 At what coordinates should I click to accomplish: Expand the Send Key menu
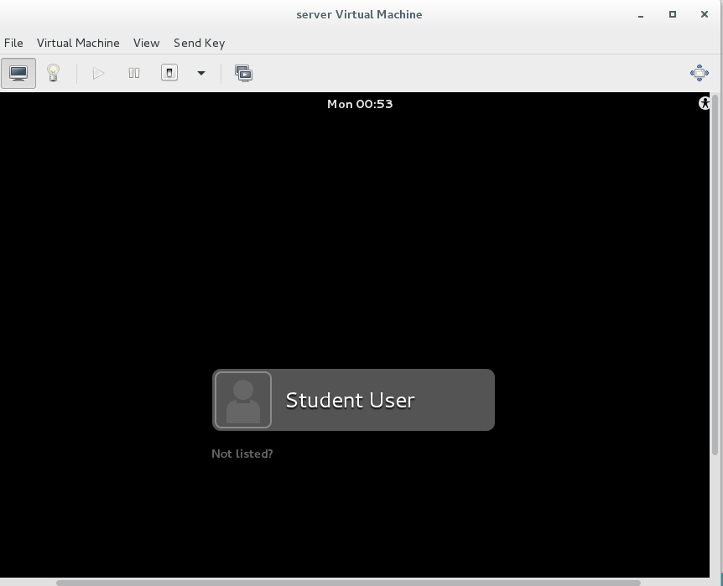click(199, 43)
